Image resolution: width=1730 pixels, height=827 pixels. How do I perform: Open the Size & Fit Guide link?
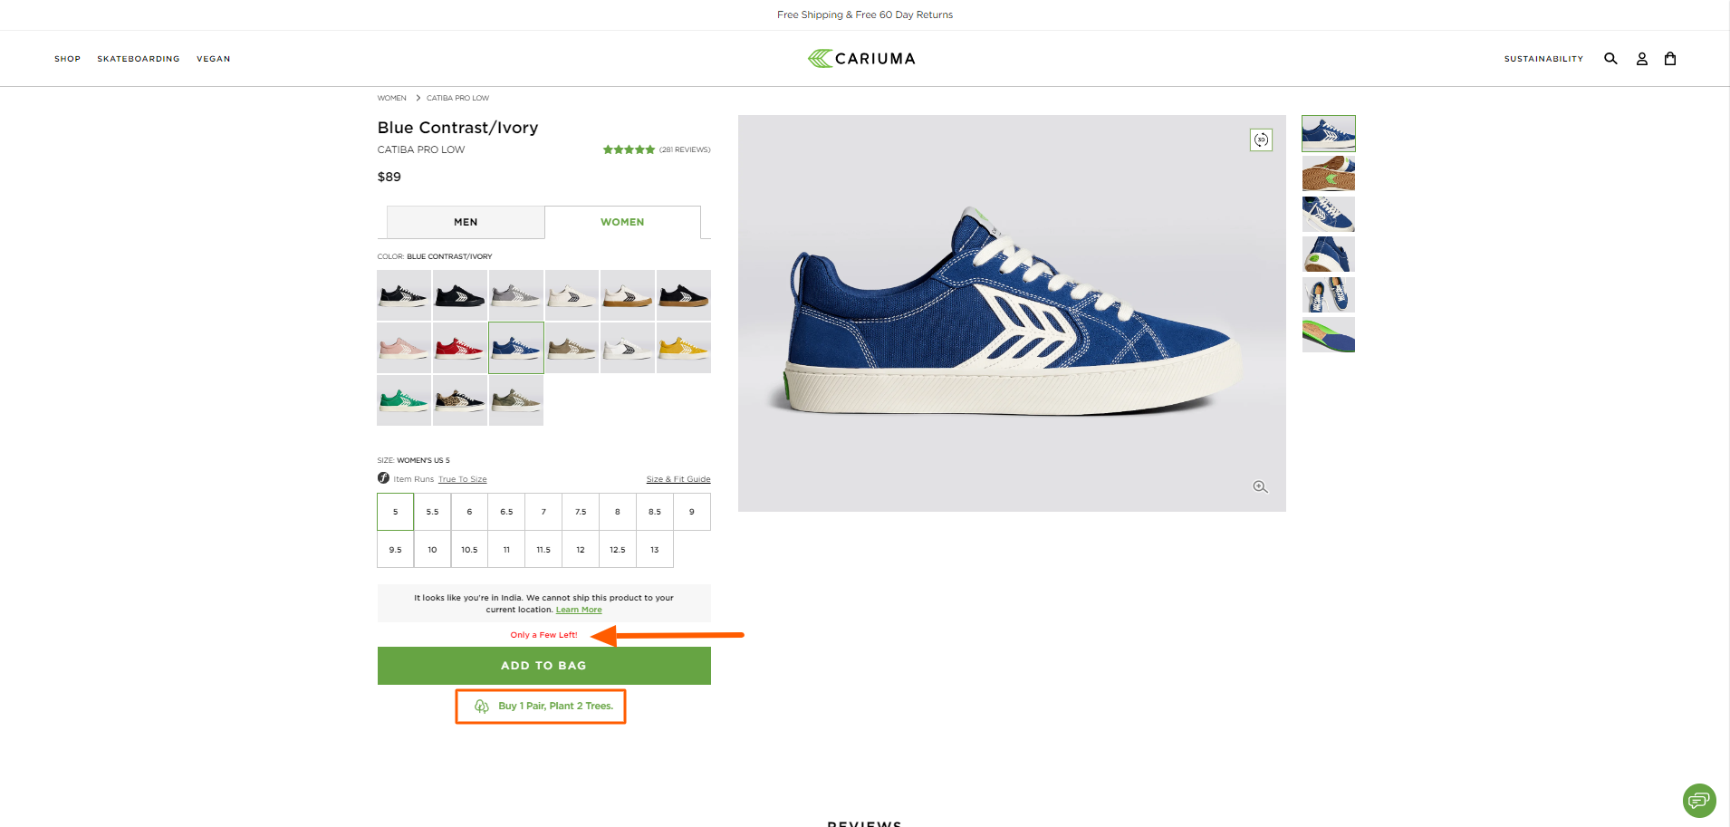(678, 479)
